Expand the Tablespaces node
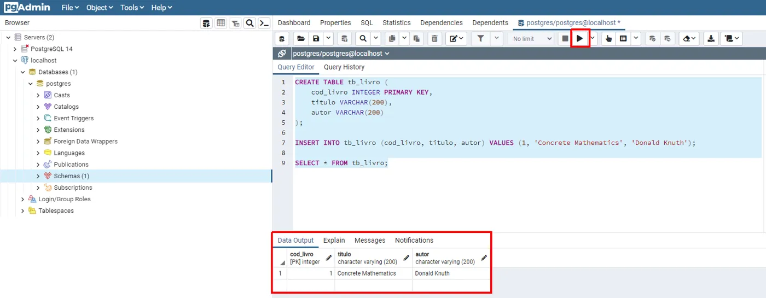Image resolution: width=766 pixels, height=298 pixels. (x=23, y=211)
